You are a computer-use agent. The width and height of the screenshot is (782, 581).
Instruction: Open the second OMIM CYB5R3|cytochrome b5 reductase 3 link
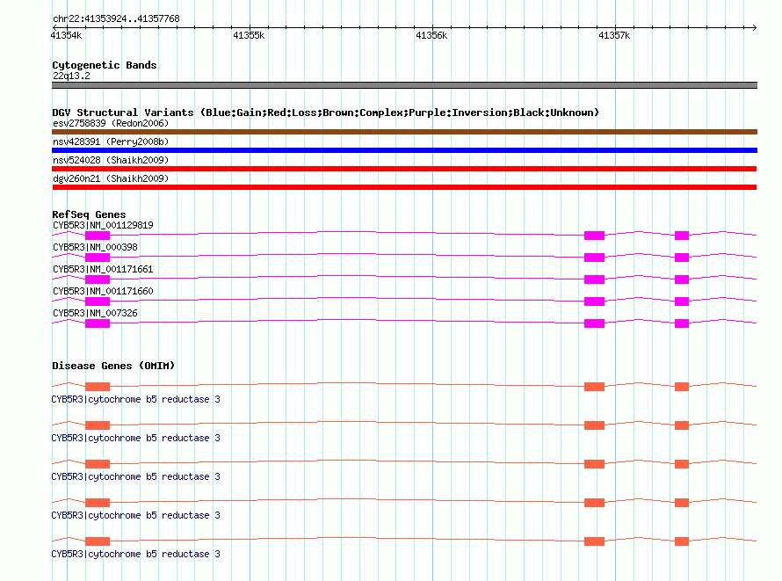(x=135, y=438)
